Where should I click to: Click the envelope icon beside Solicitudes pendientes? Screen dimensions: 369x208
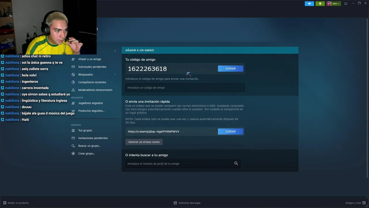pos(73,67)
